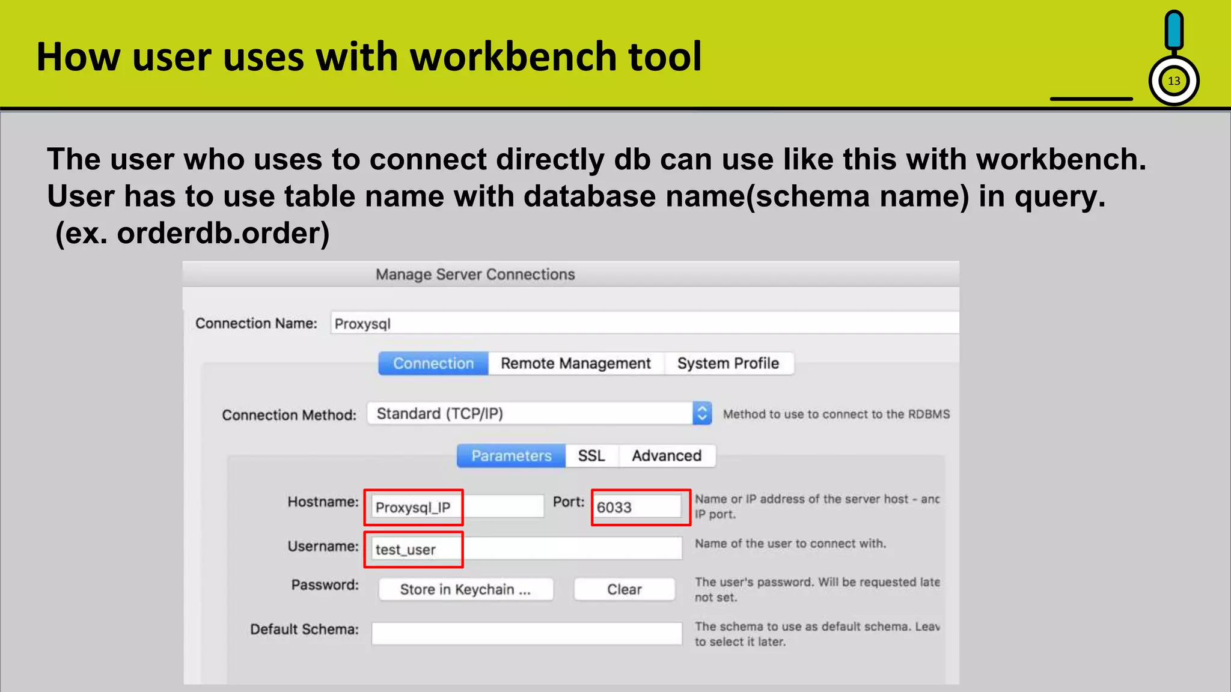Click the Connection Method stepper arrows
The image size is (1231, 692).
(x=701, y=413)
